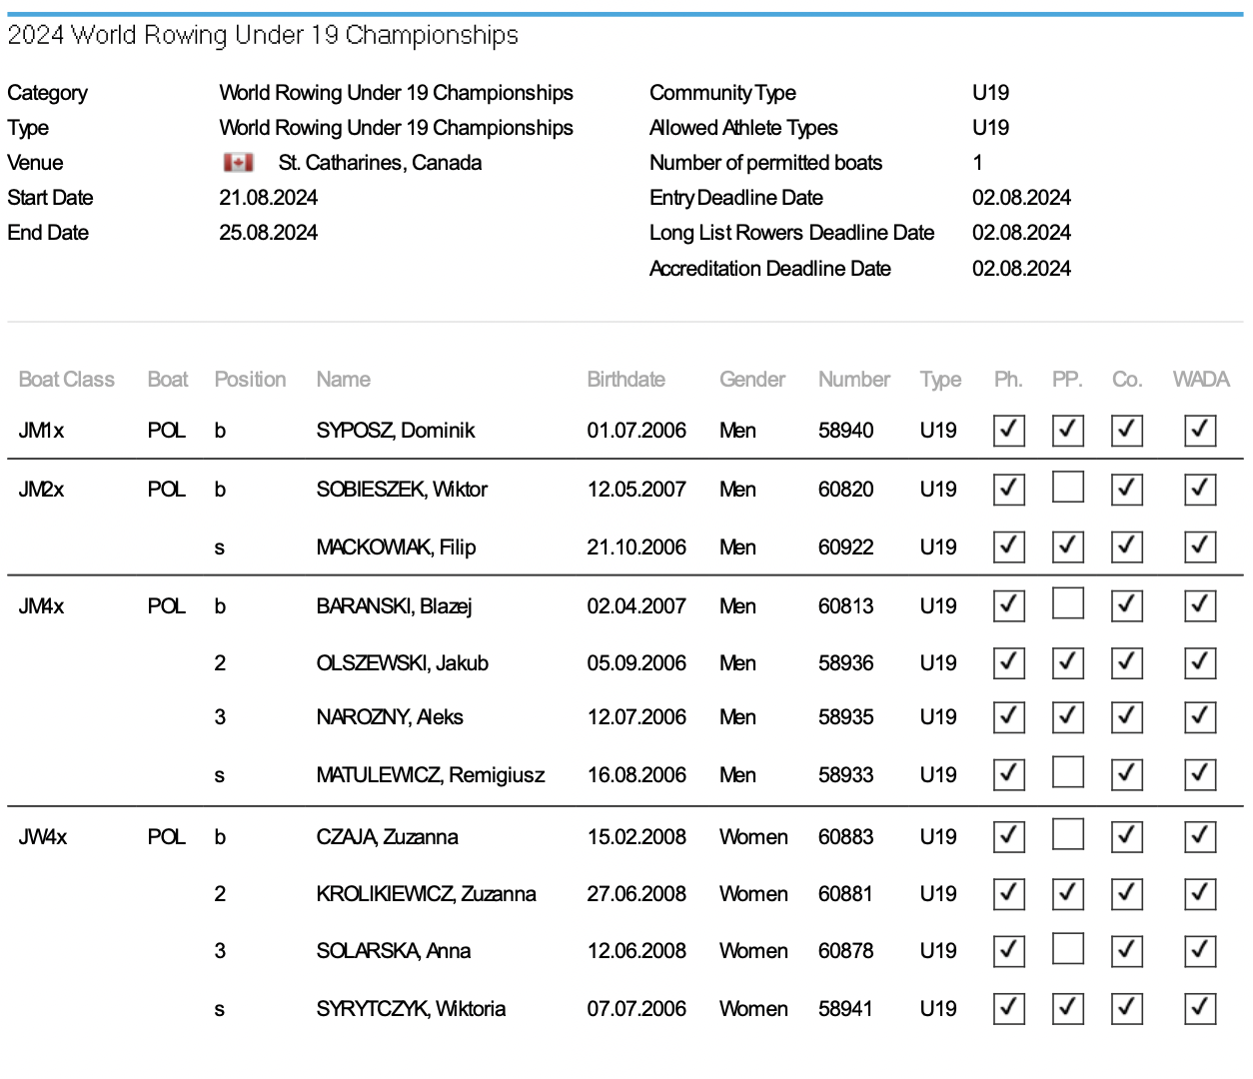The width and height of the screenshot is (1253, 1079).
Task: Click on athlete KROLIKIEWICZ, Zuzanna
Action: point(427,894)
